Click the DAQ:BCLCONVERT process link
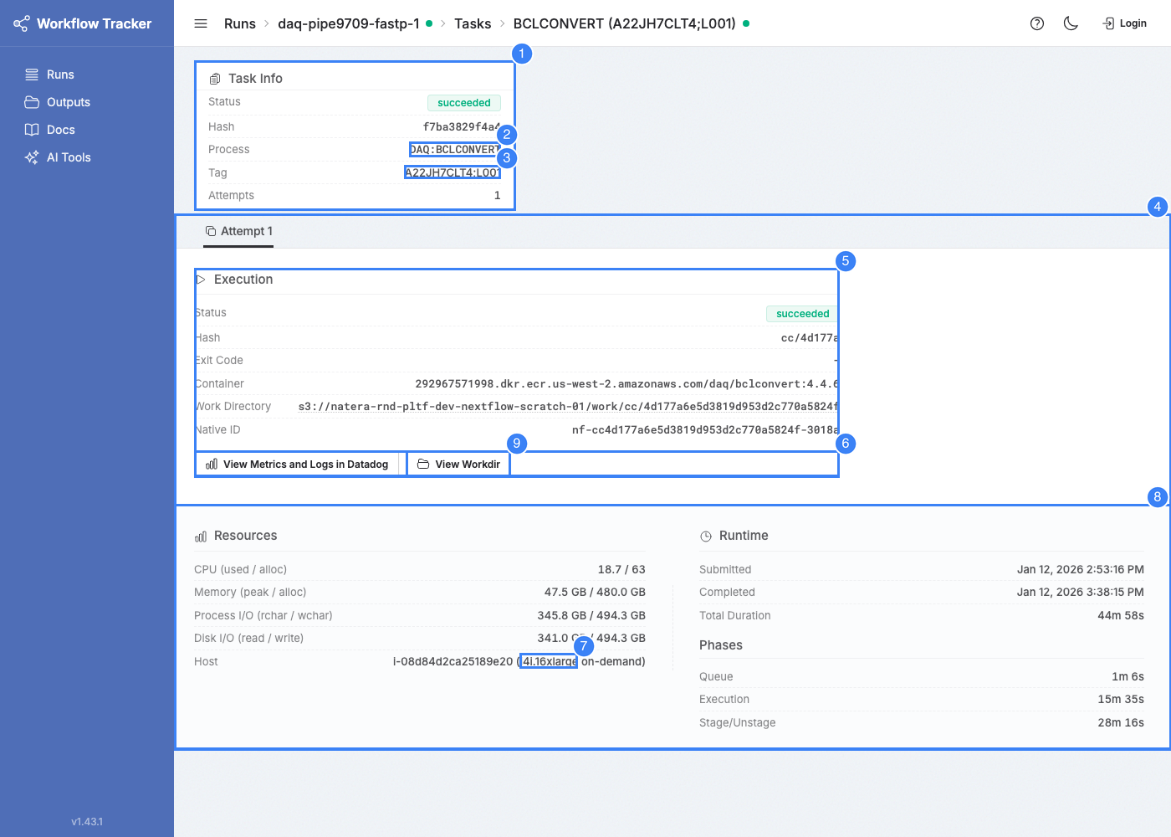This screenshot has width=1171, height=837. click(454, 150)
